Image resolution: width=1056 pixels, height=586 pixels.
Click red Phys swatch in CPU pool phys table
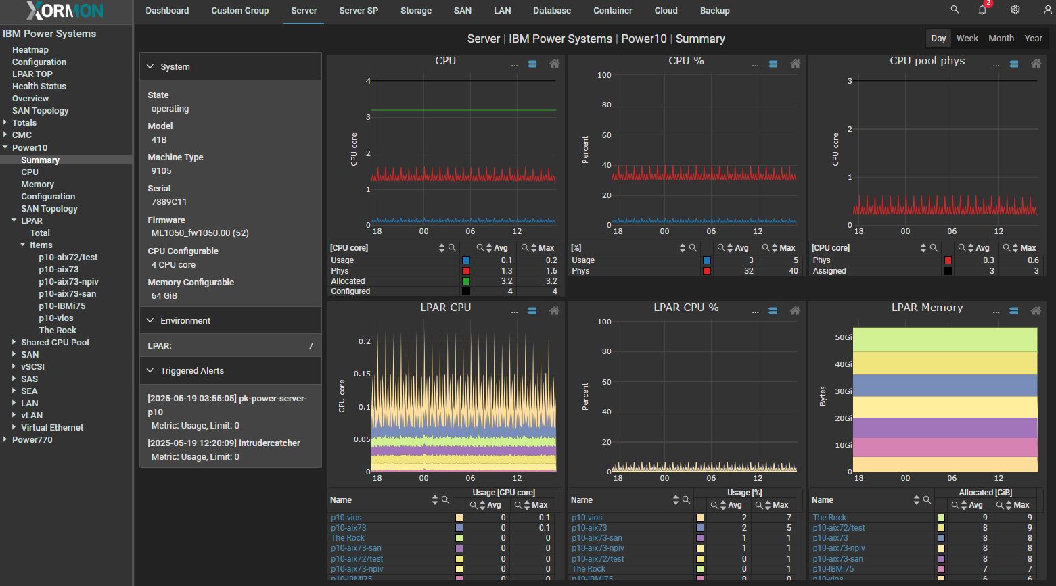[x=948, y=260]
